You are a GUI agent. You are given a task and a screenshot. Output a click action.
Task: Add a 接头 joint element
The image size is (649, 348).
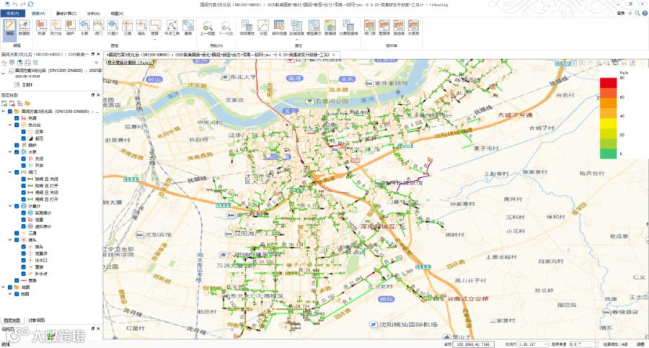point(141,27)
